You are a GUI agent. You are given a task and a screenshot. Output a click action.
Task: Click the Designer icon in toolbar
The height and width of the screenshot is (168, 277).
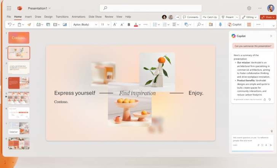click(211, 24)
